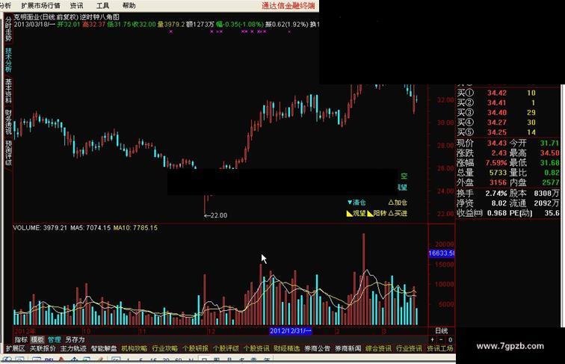This screenshot has width=565, height=364.
Task: Click the MA10: 7785.15 volume label
Action: tap(135, 228)
